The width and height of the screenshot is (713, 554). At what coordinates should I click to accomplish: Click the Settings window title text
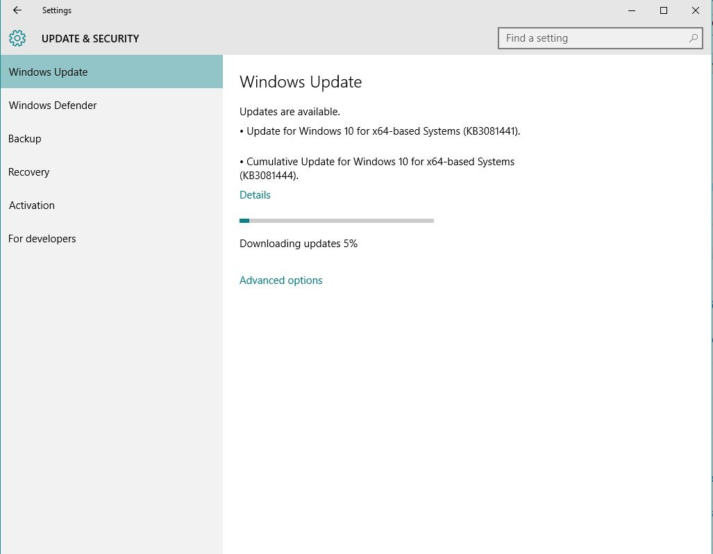(57, 10)
